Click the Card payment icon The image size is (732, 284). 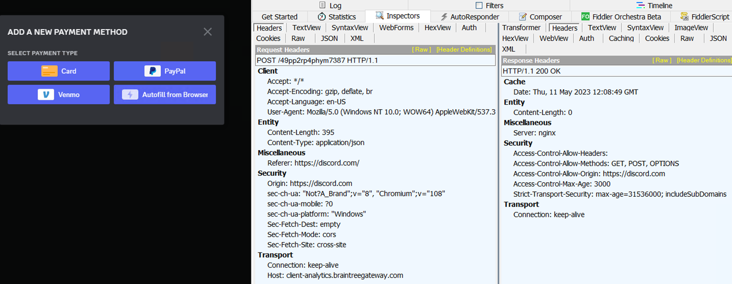(x=49, y=71)
